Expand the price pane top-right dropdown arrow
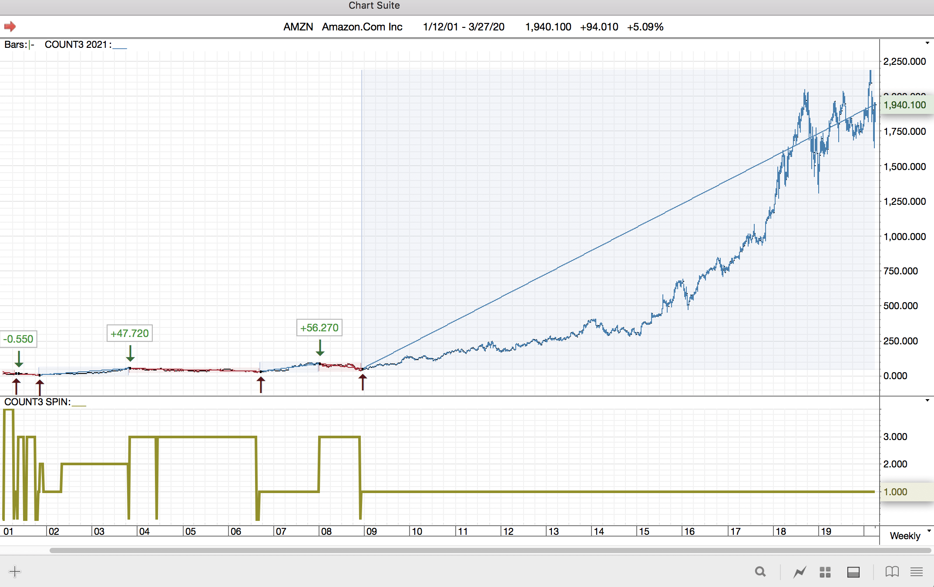Viewport: 934px width, 587px height. point(927,43)
